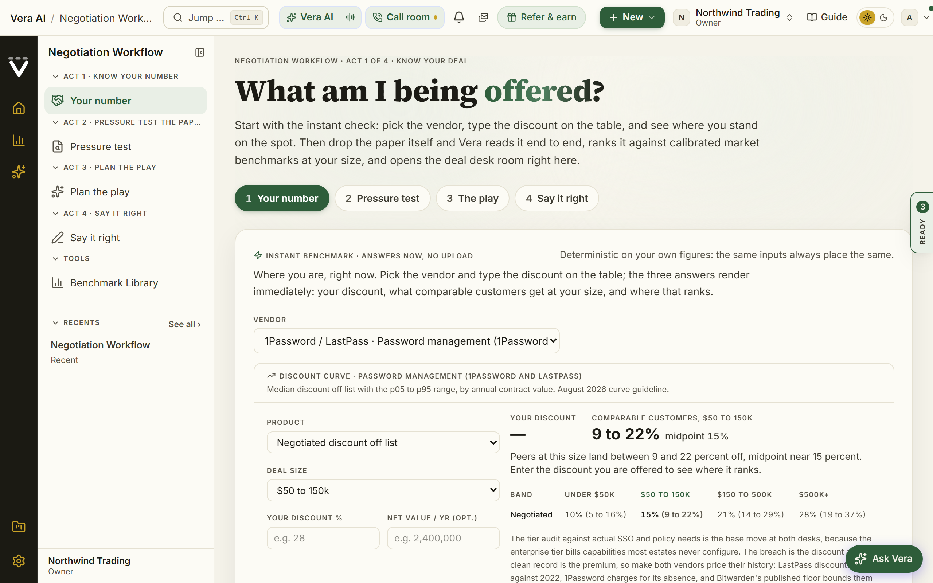
Task: Open the Vera logo home link
Action: (19, 67)
